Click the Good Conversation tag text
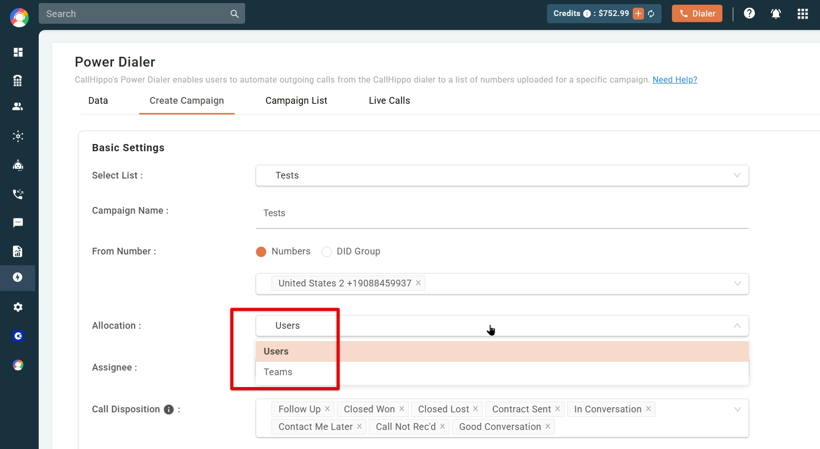The height and width of the screenshot is (449, 820). (500, 427)
